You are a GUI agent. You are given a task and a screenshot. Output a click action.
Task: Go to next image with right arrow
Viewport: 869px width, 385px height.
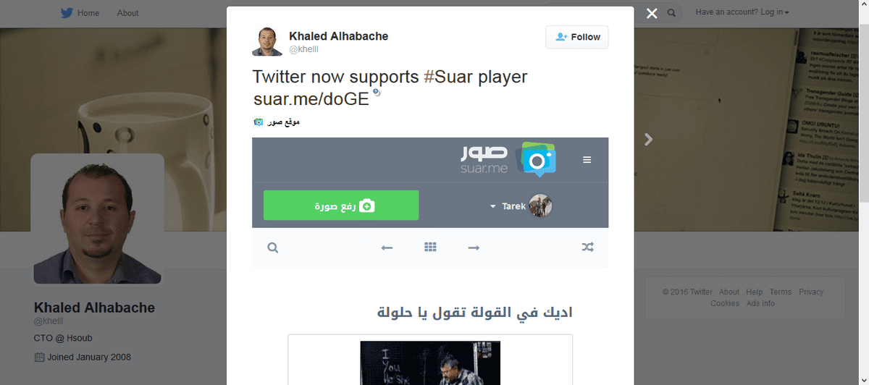474,247
